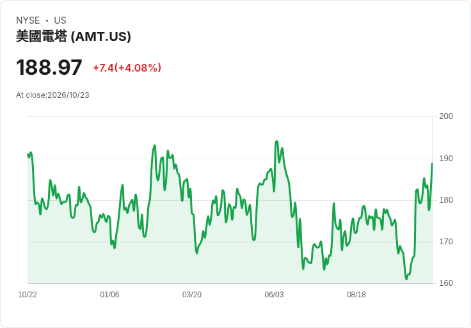Select the 188.97 current price
The image size is (471, 328).
[x=49, y=67]
